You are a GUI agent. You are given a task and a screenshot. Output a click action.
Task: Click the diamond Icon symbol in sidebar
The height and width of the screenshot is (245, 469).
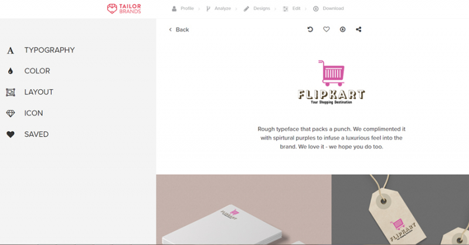[x=11, y=113]
